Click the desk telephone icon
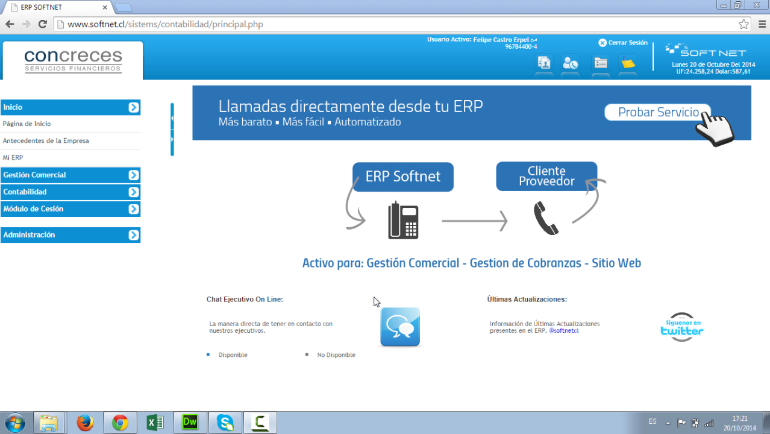 pyautogui.click(x=403, y=220)
